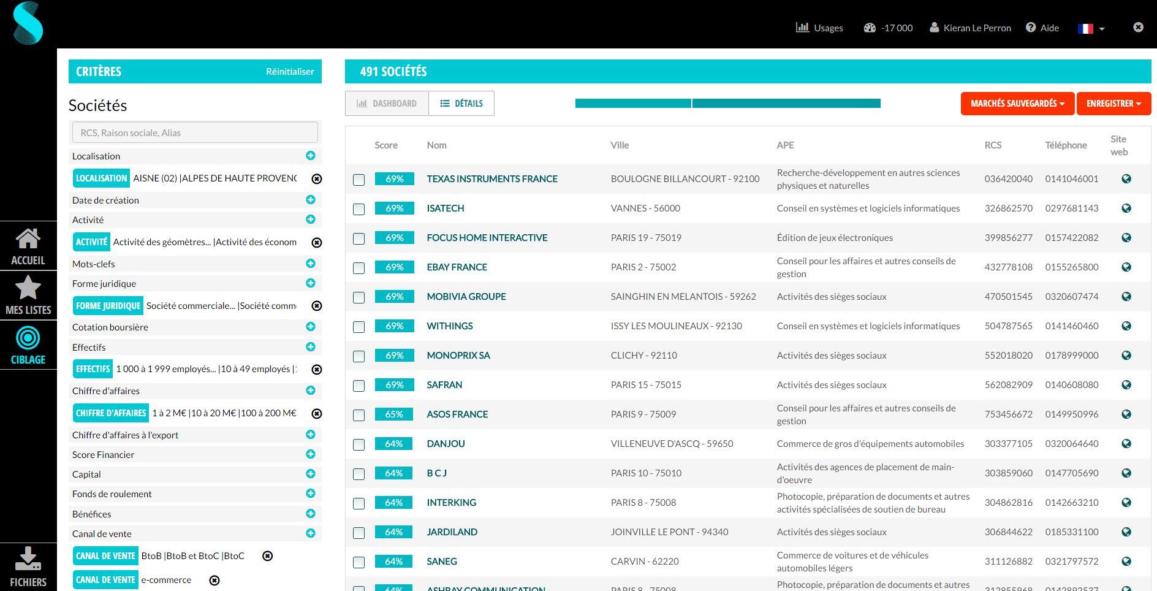This screenshot has height=591, width=1157.
Task: Open the Ciblage targeting panel
Action: click(x=28, y=343)
